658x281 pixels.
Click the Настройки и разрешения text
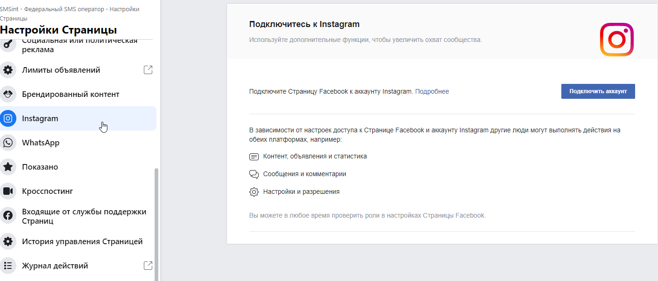[301, 192]
